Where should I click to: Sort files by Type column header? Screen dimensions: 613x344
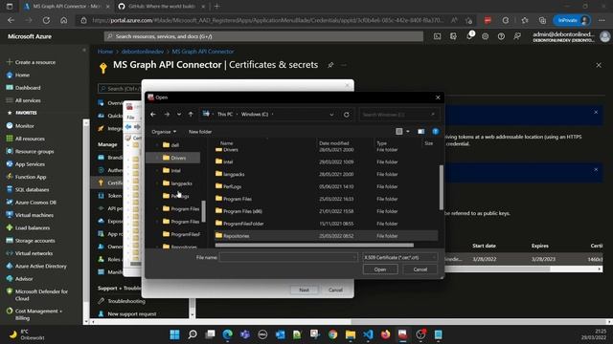[381, 143]
